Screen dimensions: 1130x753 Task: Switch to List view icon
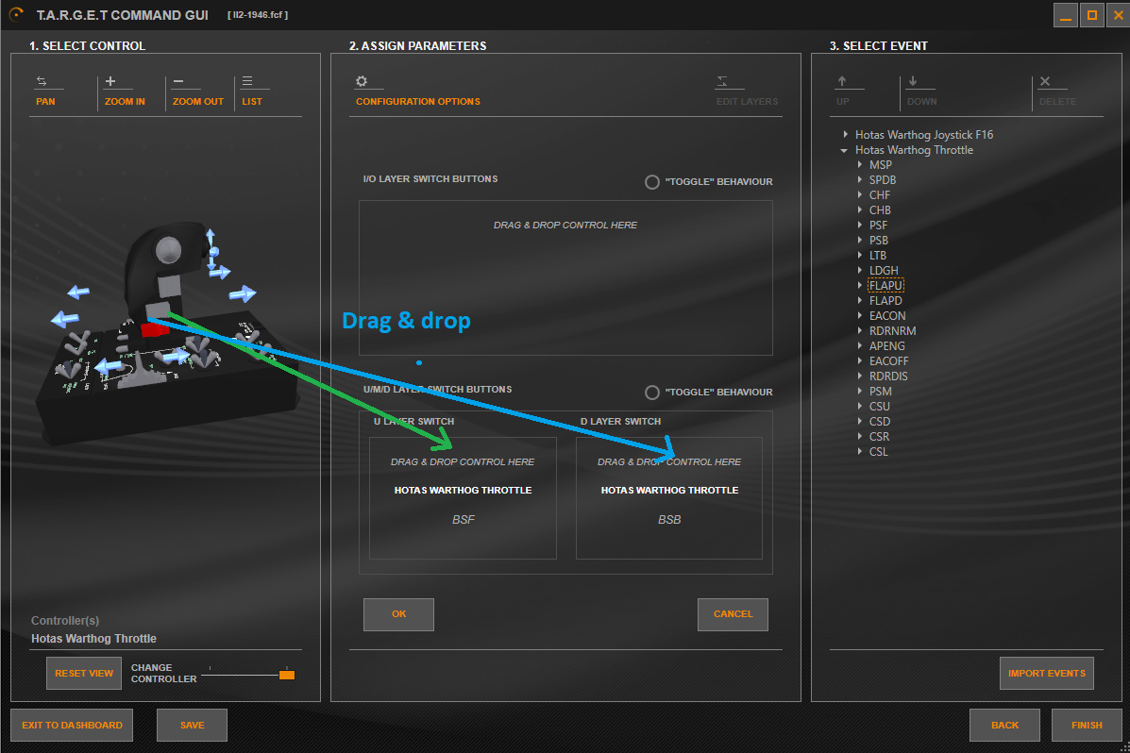[x=247, y=81]
